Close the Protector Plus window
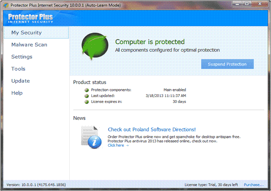This screenshot has height=191, width=271. (260, 4)
